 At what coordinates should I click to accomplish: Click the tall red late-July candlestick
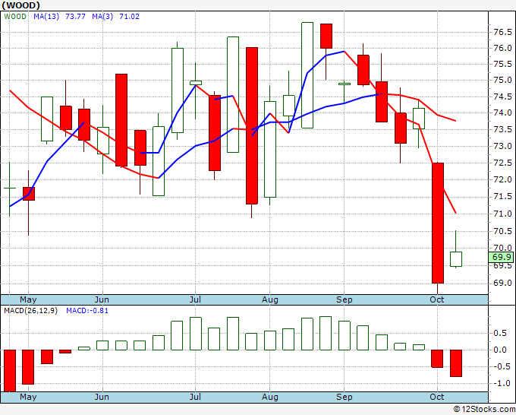coord(252,126)
